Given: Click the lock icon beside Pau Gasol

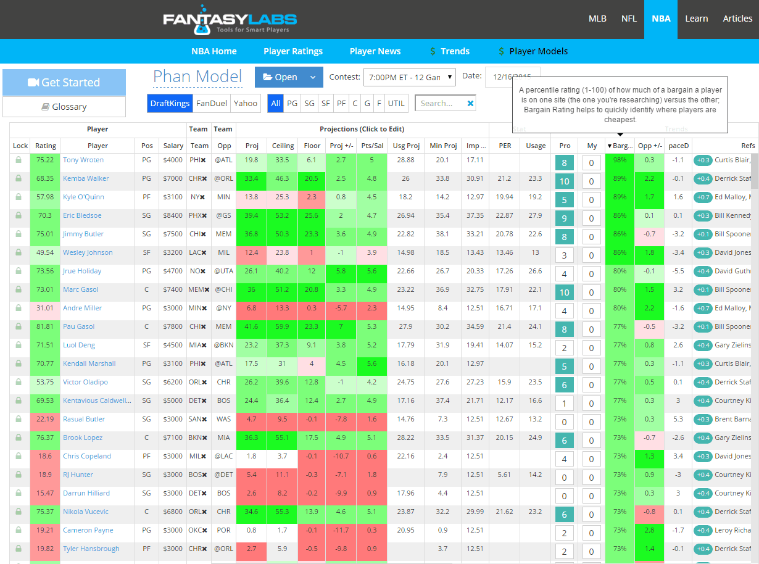Looking at the screenshot, I should [19, 326].
